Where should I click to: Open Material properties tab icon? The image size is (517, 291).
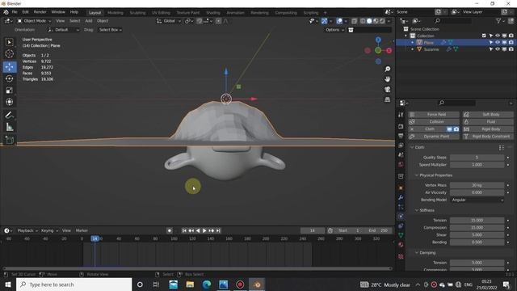click(401, 245)
